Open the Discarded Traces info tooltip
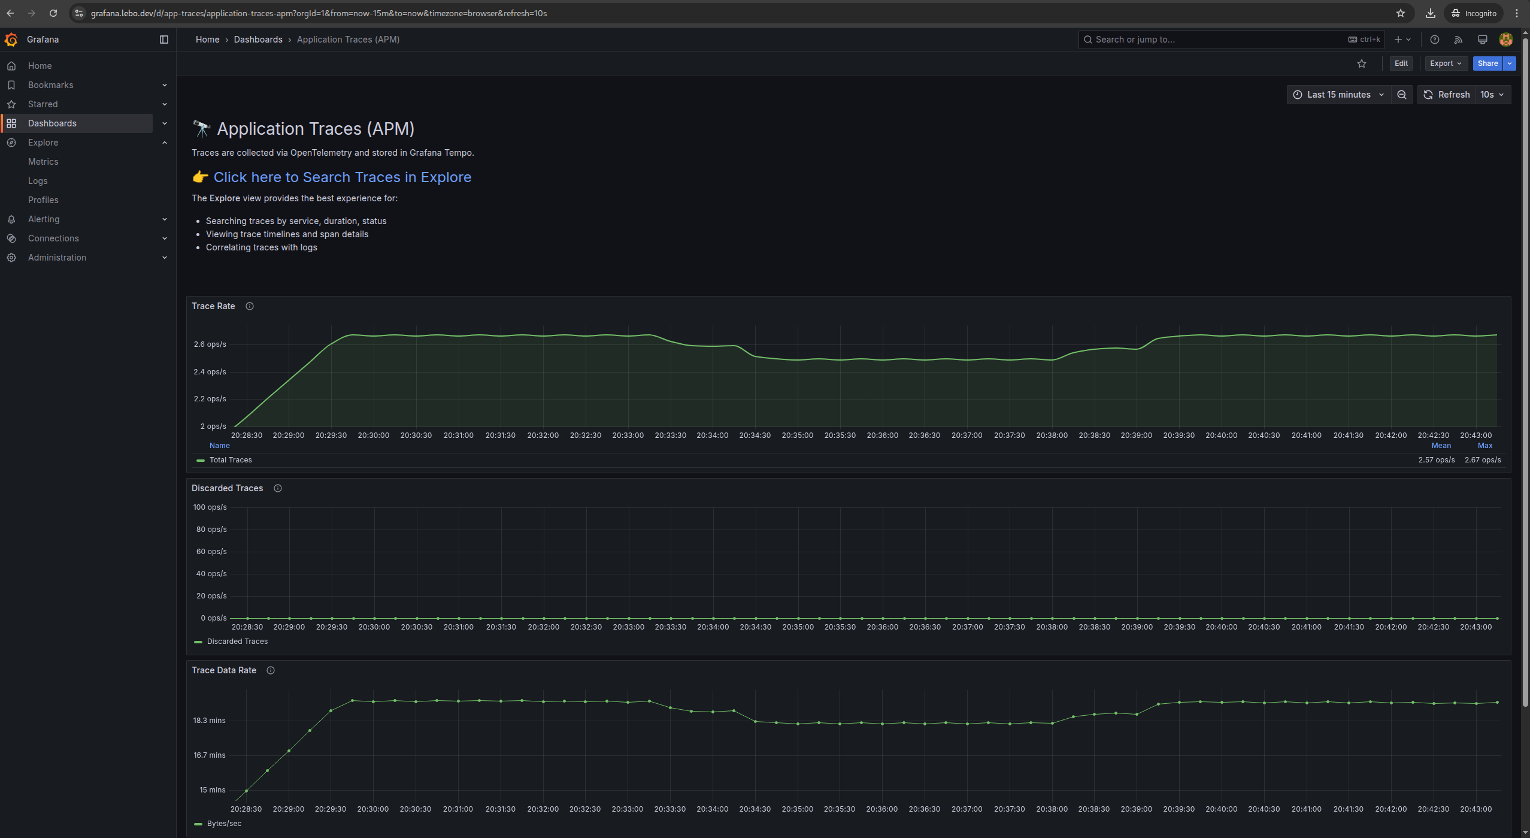 277,488
